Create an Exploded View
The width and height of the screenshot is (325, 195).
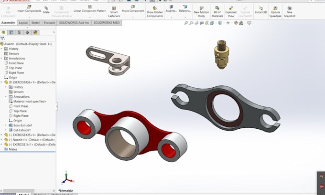[231, 12]
